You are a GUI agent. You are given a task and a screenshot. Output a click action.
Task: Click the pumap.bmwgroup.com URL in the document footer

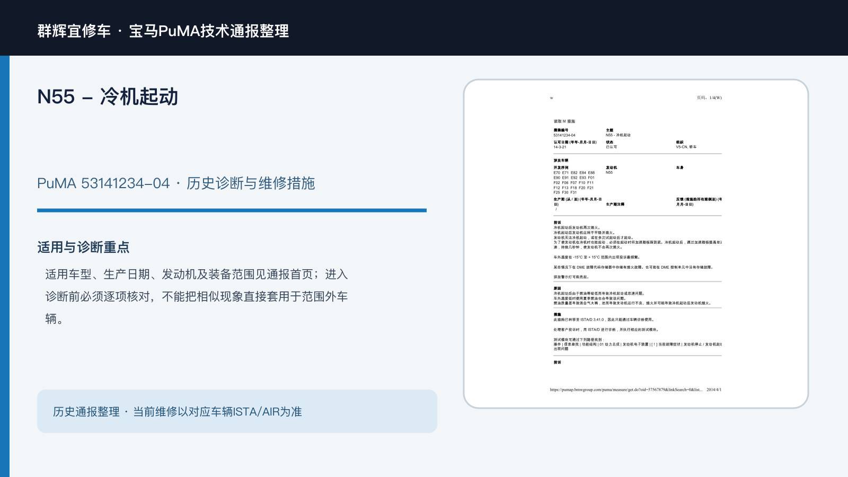coord(626,390)
